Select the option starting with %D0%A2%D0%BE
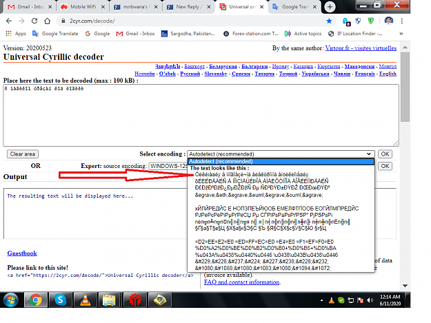The width and height of the screenshot is (431, 323). click(265, 248)
